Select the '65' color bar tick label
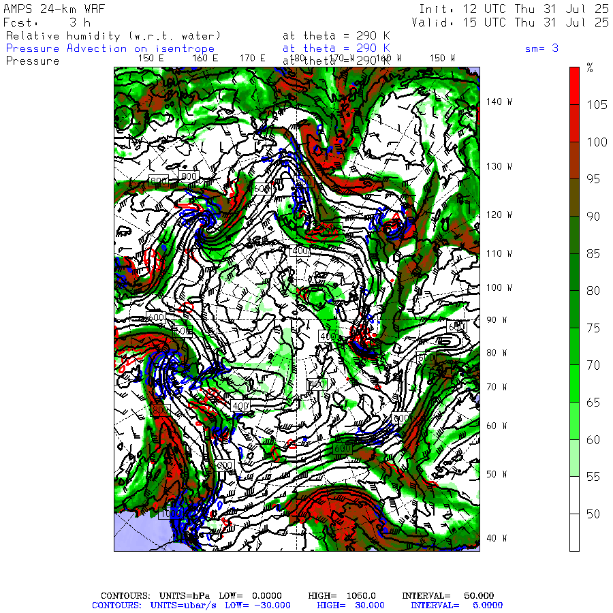This screenshot has width=613, height=613. tap(593, 403)
